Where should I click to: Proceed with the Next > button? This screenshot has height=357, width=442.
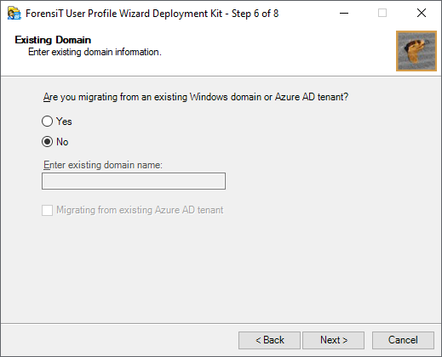click(x=334, y=340)
